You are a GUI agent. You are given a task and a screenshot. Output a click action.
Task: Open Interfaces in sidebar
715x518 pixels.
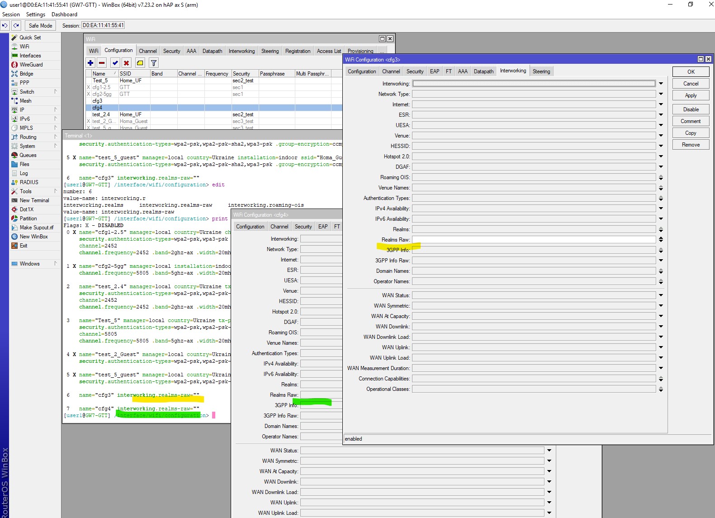(30, 56)
